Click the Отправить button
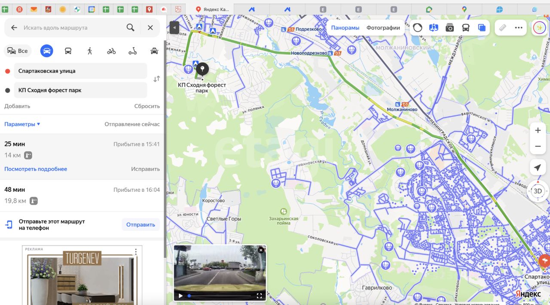Viewport: 550px width, 305px height. tap(141, 224)
